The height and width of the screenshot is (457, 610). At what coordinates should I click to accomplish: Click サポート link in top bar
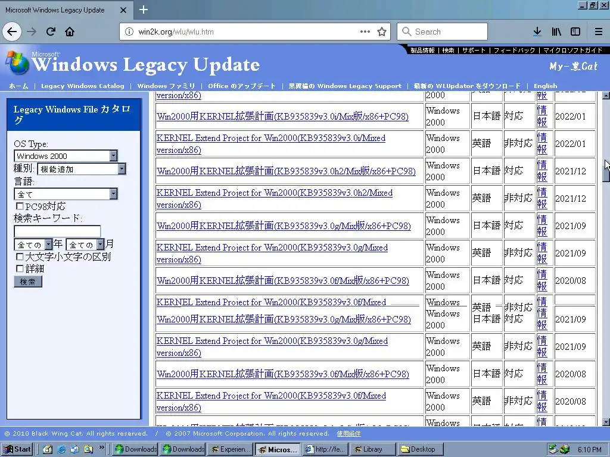474,50
